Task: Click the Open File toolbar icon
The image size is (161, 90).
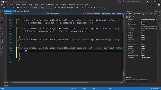Action: [x=15, y=8]
